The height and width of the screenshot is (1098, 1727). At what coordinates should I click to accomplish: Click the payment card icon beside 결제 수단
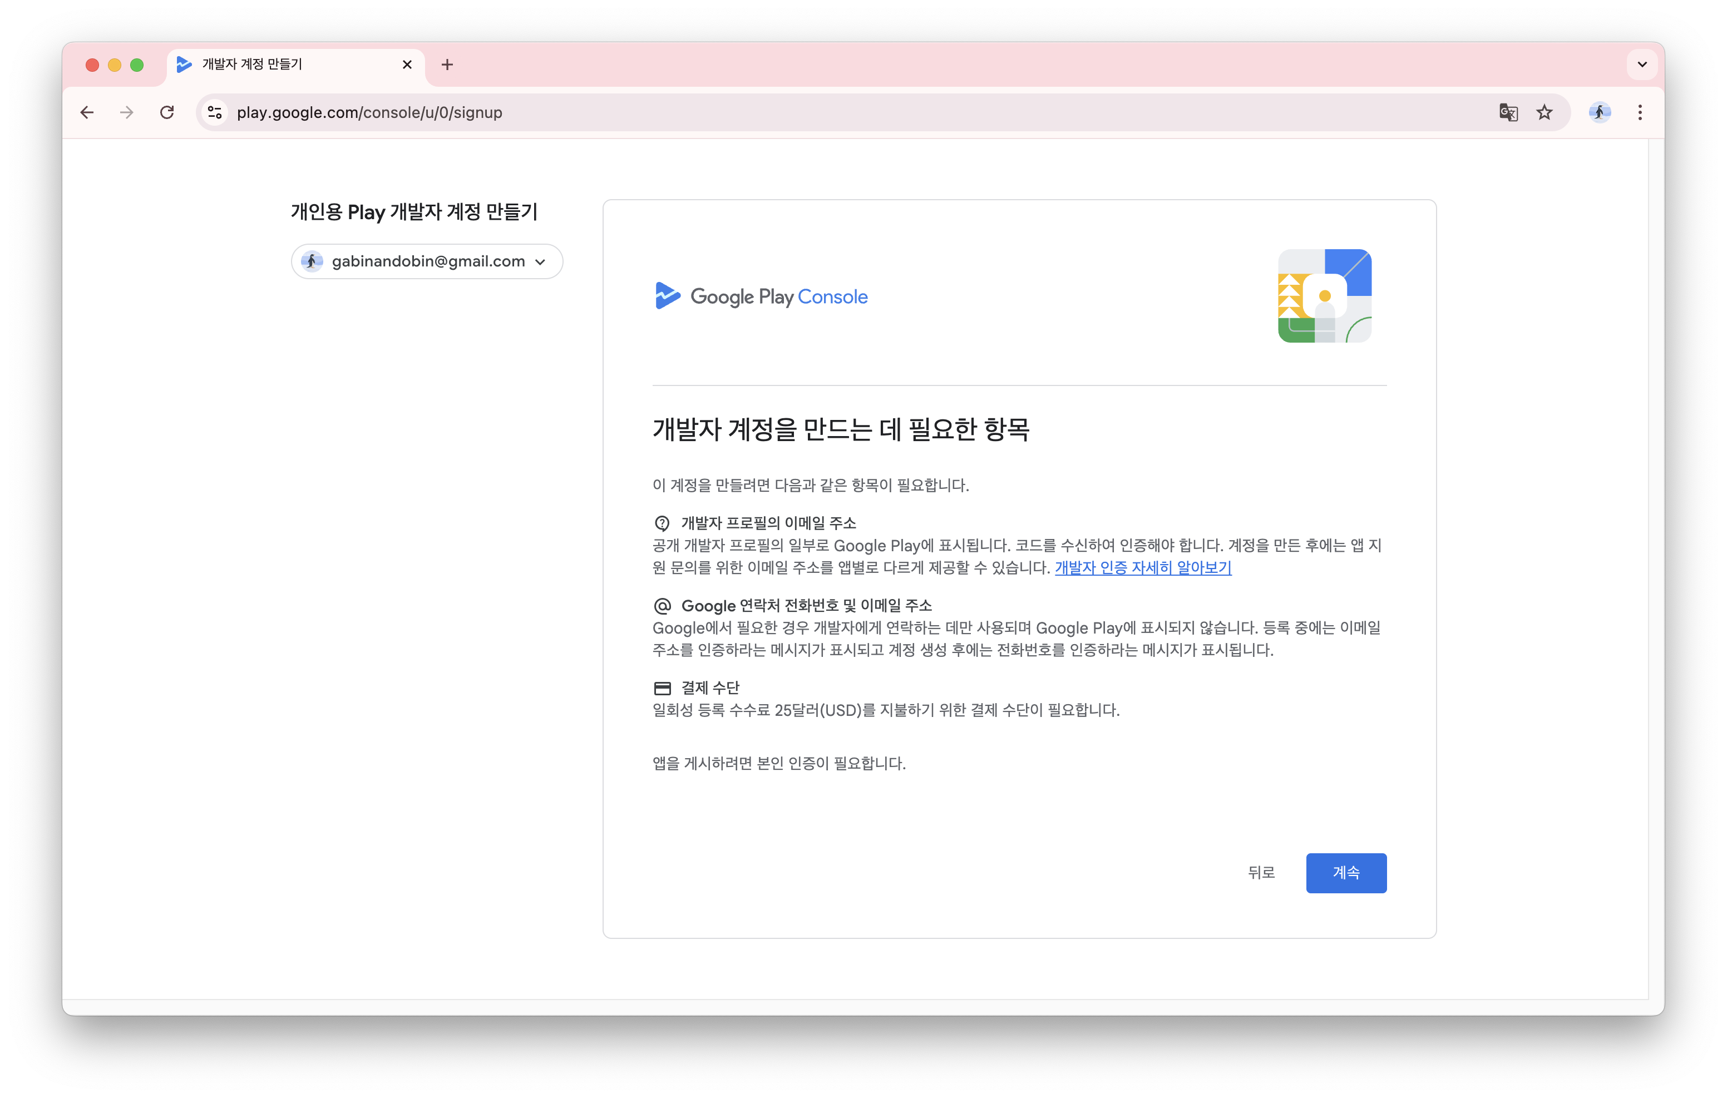coord(662,687)
